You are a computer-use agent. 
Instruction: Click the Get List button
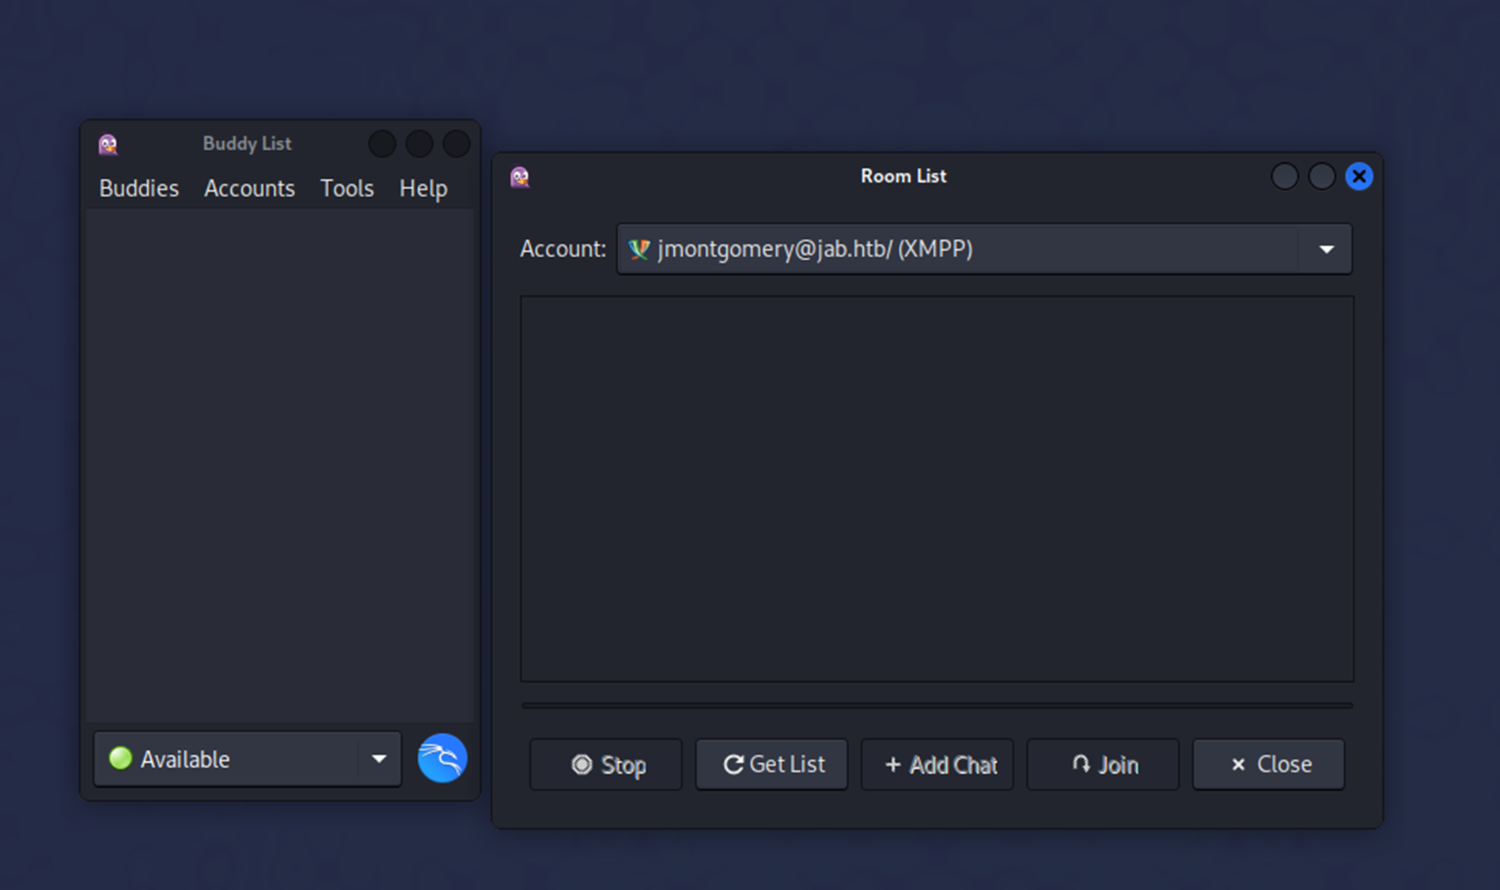point(771,764)
